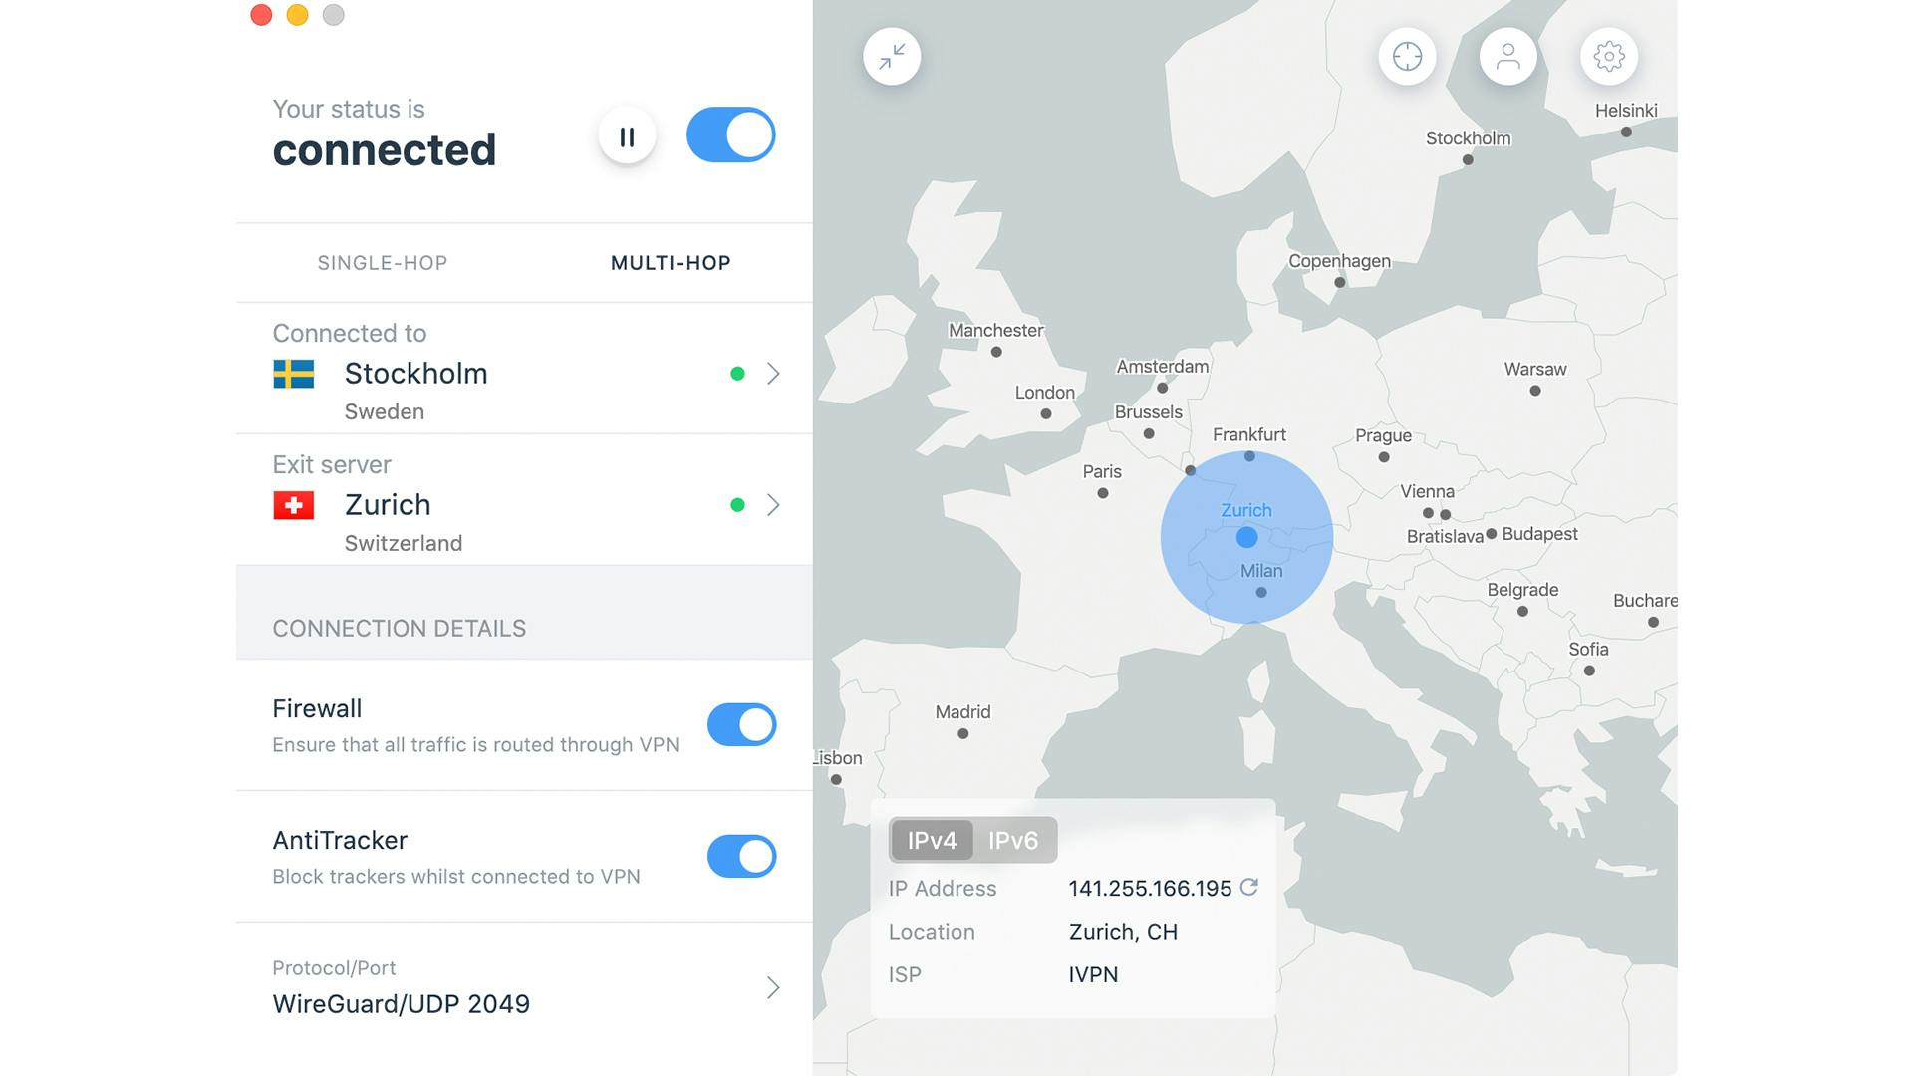Collapse the map view with arrows icon

click(x=892, y=57)
